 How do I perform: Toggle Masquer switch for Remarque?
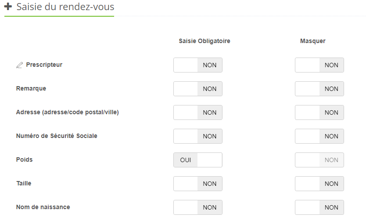coord(319,89)
